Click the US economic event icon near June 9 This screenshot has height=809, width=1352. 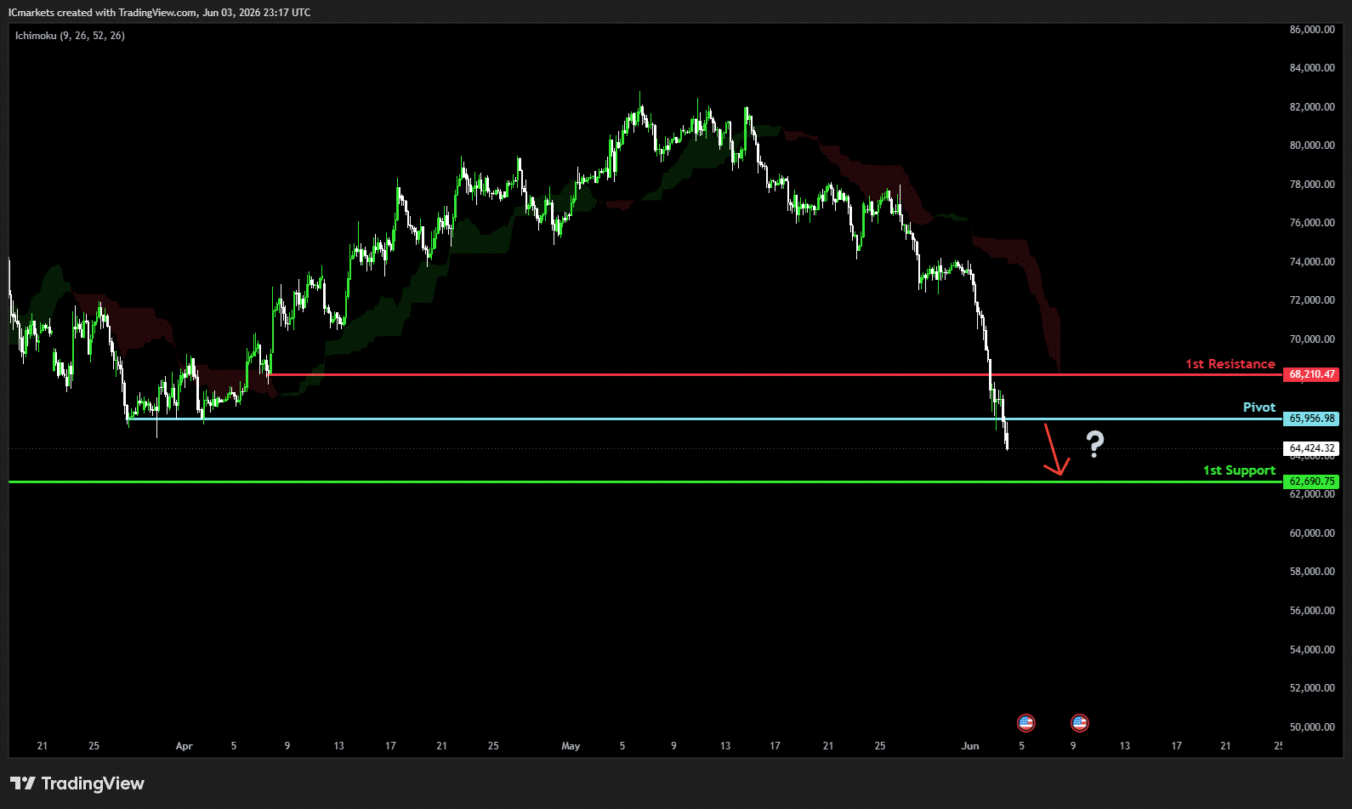tap(1080, 723)
